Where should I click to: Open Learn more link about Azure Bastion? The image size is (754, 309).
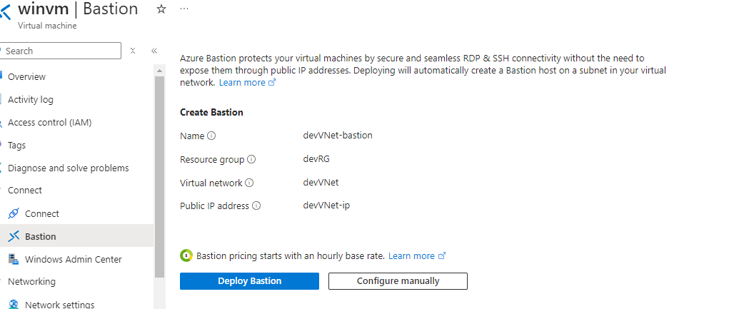[247, 83]
